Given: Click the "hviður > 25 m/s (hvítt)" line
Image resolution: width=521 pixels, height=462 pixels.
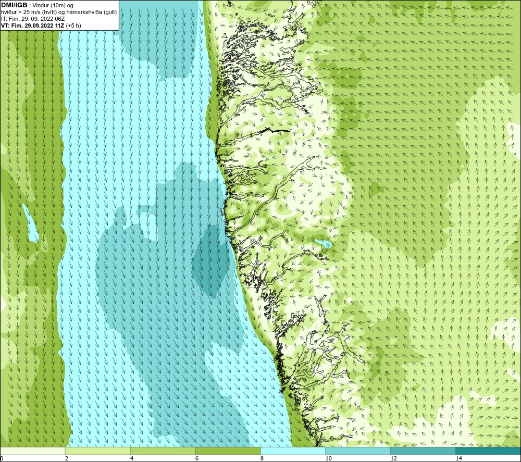Looking at the screenshot, I should pos(29,13).
